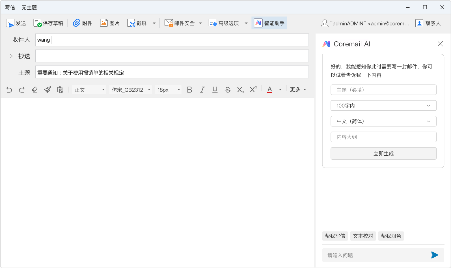Toggle strikethrough formatting
This screenshot has height=268, width=451.
coord(228,90)
